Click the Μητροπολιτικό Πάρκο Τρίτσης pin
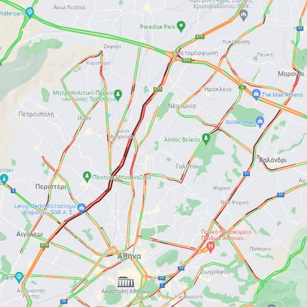The width and height of the screenshot is (307, 307). [x=118, y=95]
